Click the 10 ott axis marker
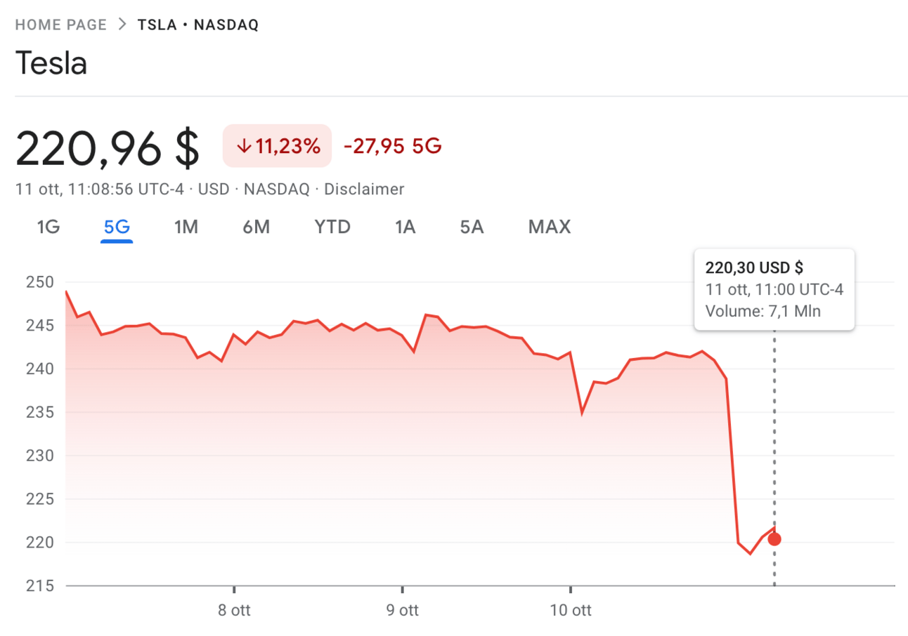Viewport: 908px width, 636px height. (571, 610)
